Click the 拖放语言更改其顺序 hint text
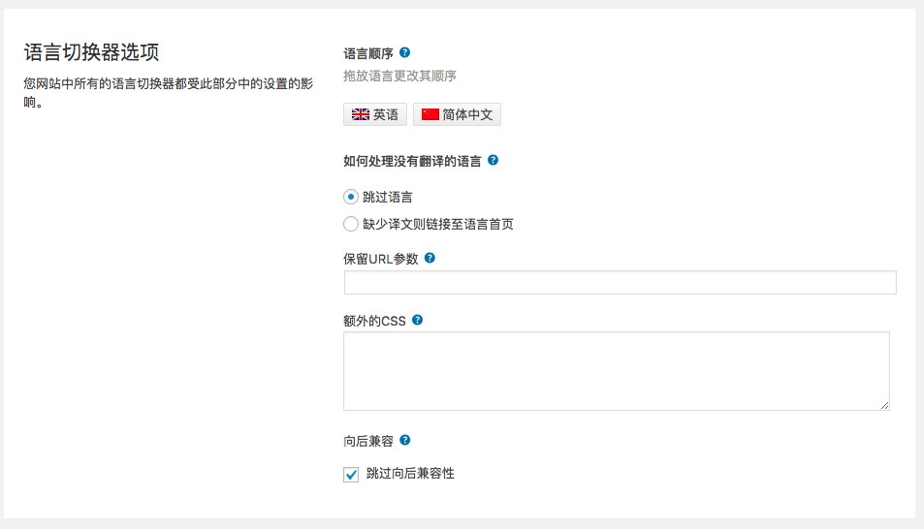The image size is (924, 529). pos(400,76)
